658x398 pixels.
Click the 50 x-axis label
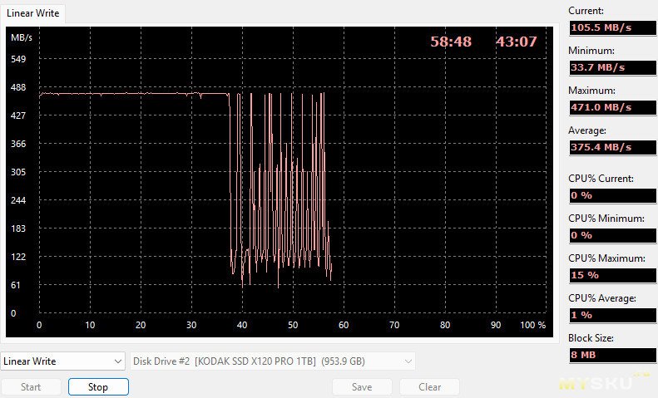coord(293,325)
